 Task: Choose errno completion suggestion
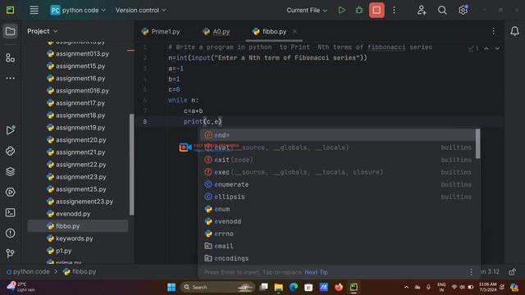[338, 234]
